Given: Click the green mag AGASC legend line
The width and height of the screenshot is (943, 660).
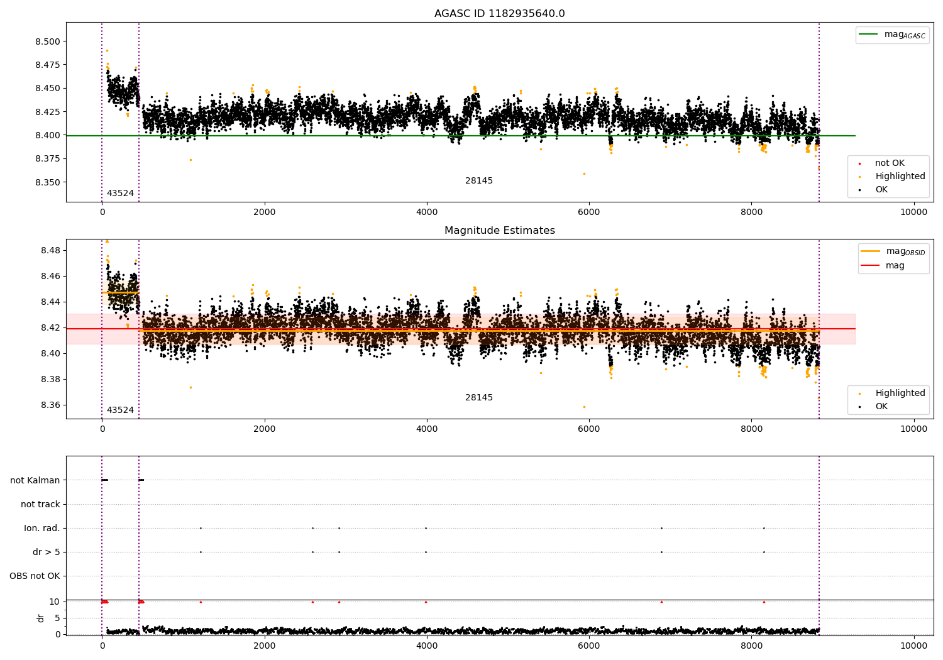Looking at the screenshot, I should (x=868, y=35).
